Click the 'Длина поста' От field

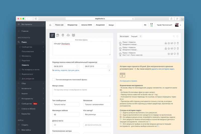(66, 125)
